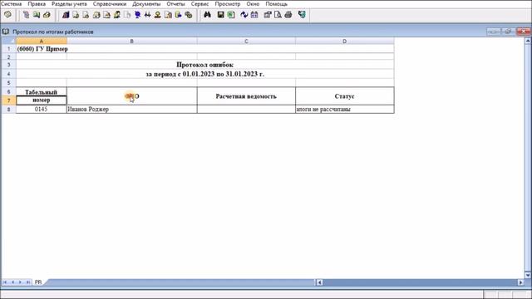The height and width of the screenshot is (299, 532).
Task: Click the 'Иванов Роджер' cell
Action: click(132, 109)
